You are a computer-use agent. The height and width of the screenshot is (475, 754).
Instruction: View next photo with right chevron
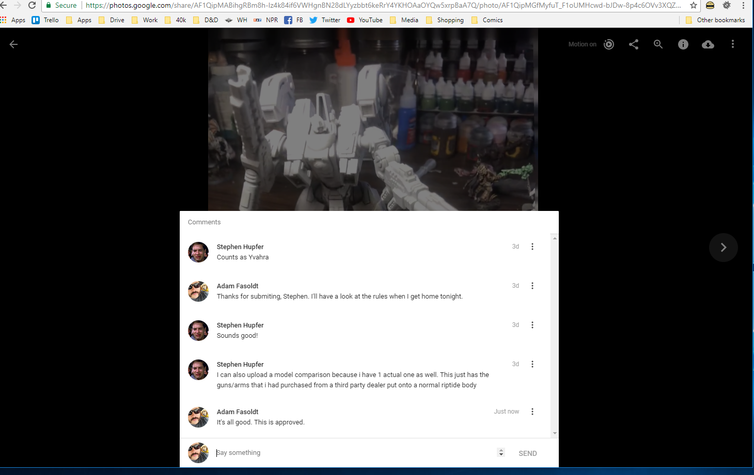723,248
